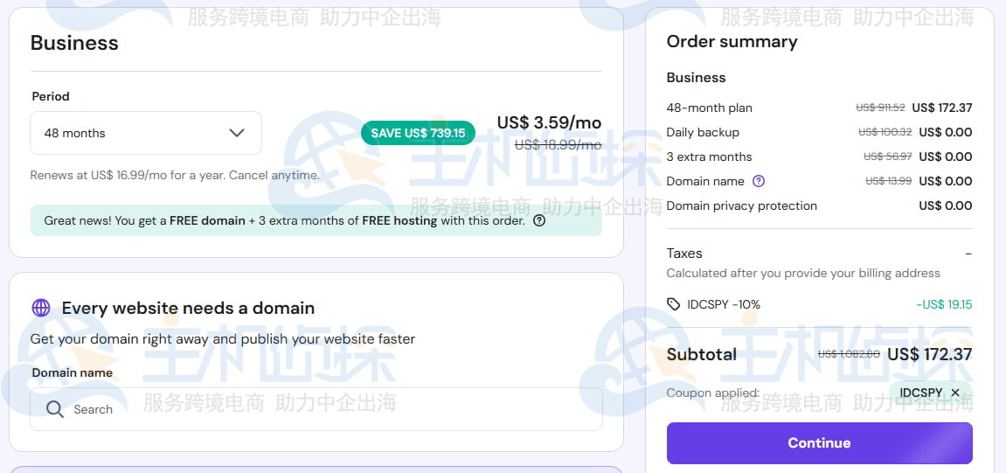Select the 48-month plan line item
Viewport: 1006px width, 473px height.
point(709,108)
